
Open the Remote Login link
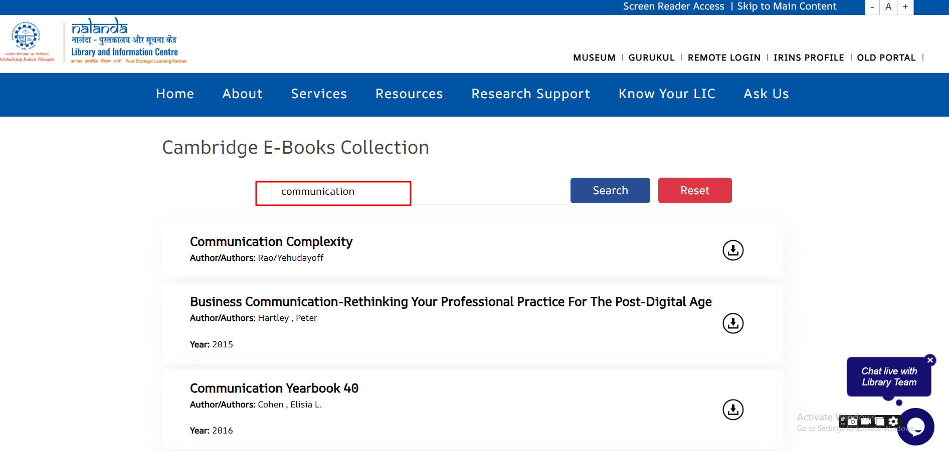(x=724, y=58)
